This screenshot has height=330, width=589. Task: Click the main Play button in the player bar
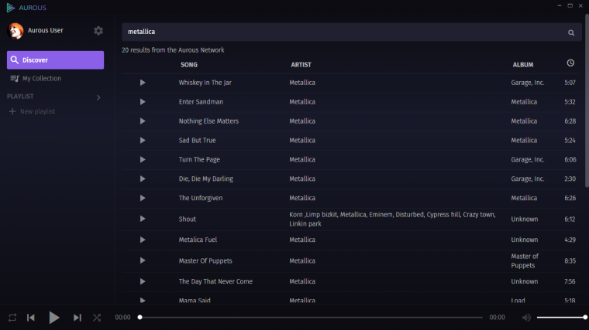click(x=54, y=318)
